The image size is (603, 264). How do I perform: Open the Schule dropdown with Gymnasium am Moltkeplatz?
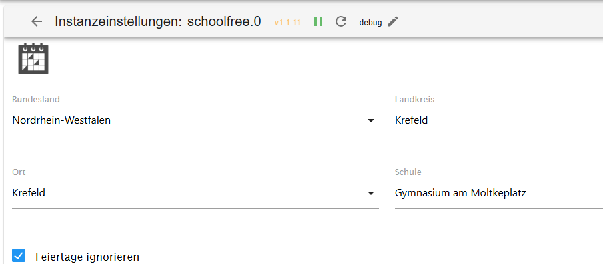pos(499,193)
